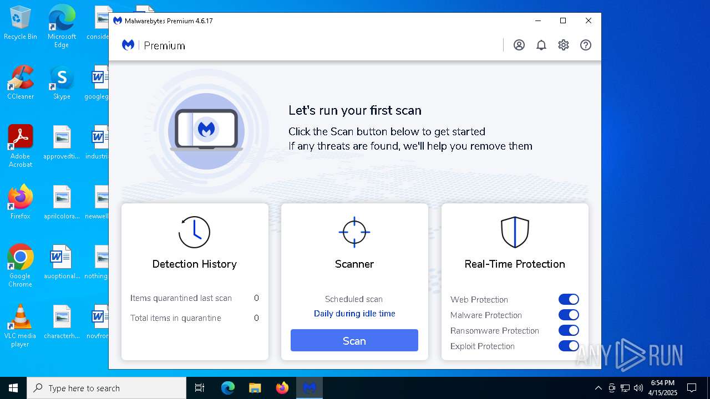The height and width of the screenshot is (399, 710).
Task: Select the characterh image file on desktop
Action: coord(62,323)
